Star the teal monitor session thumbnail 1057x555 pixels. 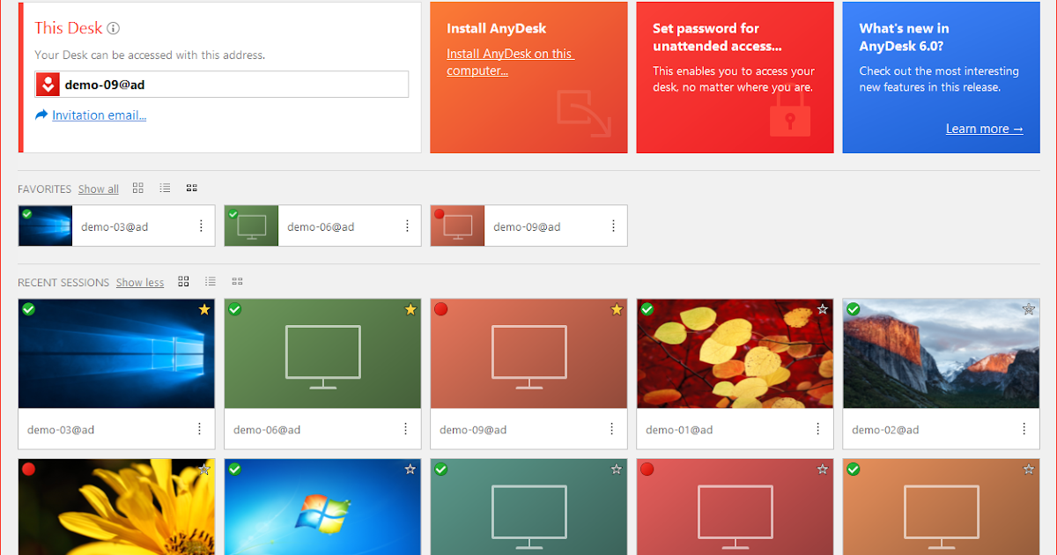click(x=617, y=470)
